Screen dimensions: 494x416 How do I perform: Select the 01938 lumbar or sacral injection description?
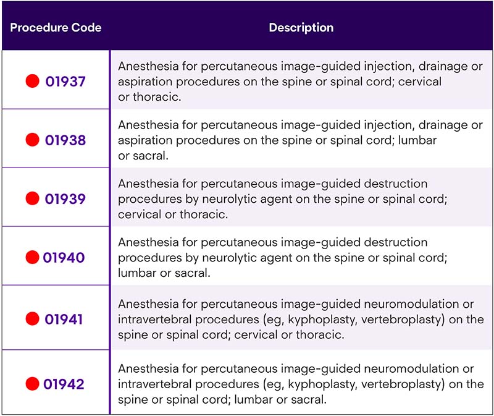pos(300,140)
